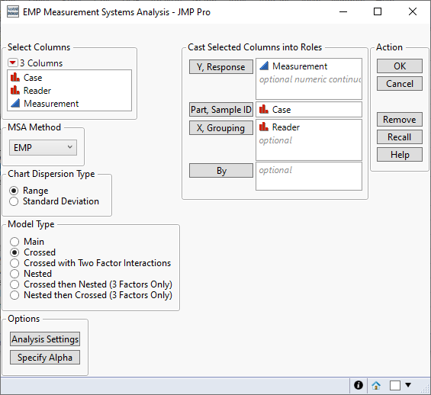This screenshot has height=395, width=431.
Task: Open Help for this platform
Action: click(400, 155)
